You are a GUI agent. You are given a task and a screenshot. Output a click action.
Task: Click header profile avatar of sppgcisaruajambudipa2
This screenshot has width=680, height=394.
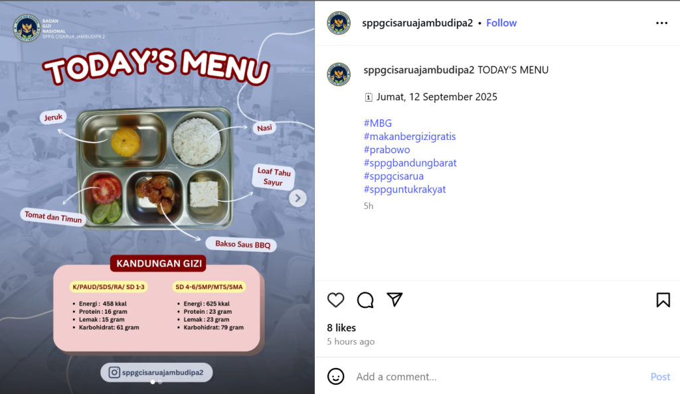pyautogui.click(x=339, y=23)
